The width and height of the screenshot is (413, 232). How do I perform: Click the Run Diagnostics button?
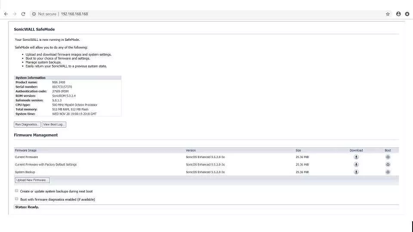coord(27,125)
